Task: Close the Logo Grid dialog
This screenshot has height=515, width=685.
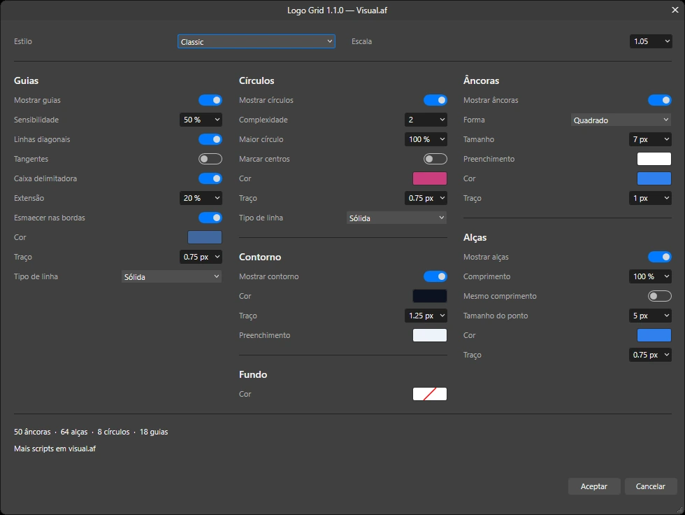Action: coord(675,10)
